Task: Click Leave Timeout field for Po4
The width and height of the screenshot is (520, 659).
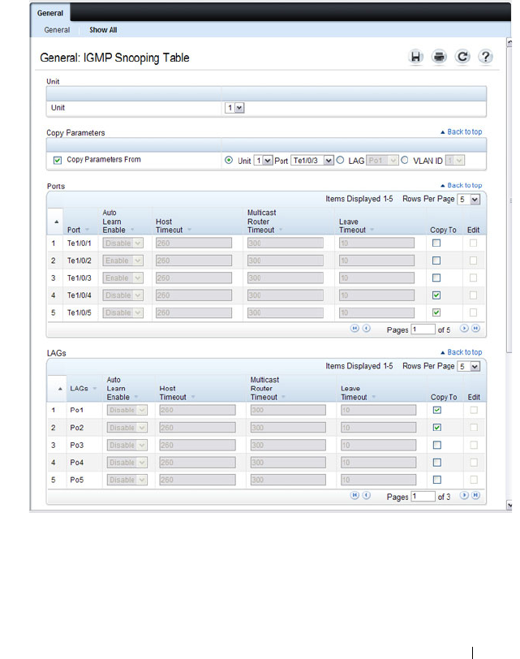Action: click(x=379, y=463)
